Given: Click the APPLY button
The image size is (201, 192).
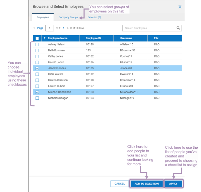Looking at the screenshot, I should point(173,184).
